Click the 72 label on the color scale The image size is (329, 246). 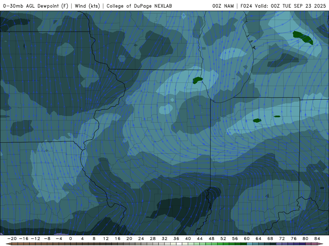(x=282, y=239)
